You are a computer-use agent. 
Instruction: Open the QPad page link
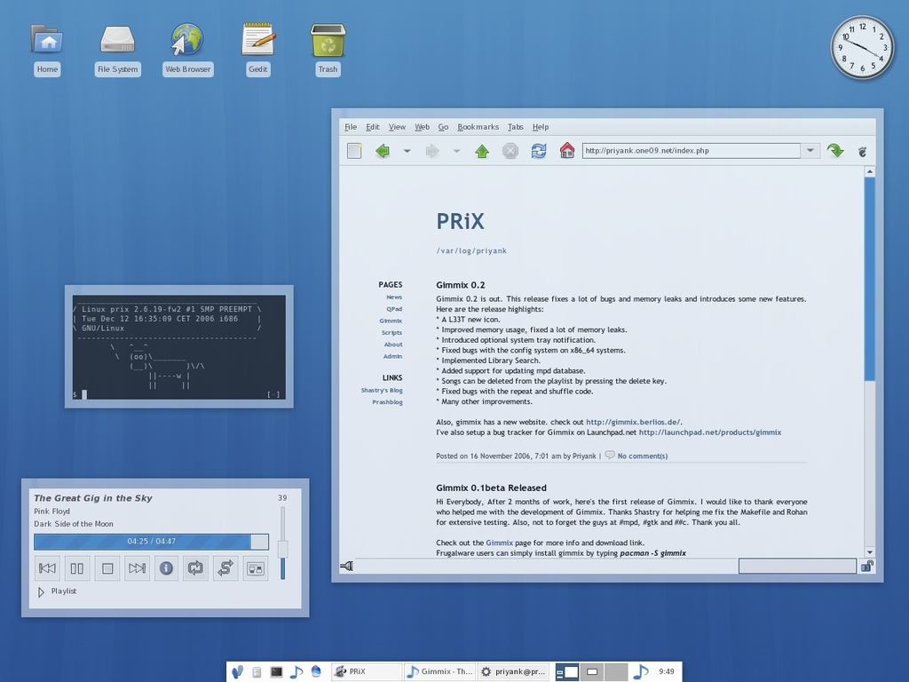(x=394, y=309)
